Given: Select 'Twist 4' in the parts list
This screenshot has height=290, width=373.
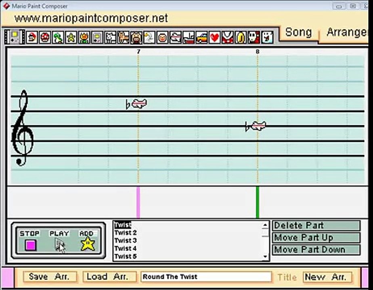Looking at the screenshot, I should (126, 249).
